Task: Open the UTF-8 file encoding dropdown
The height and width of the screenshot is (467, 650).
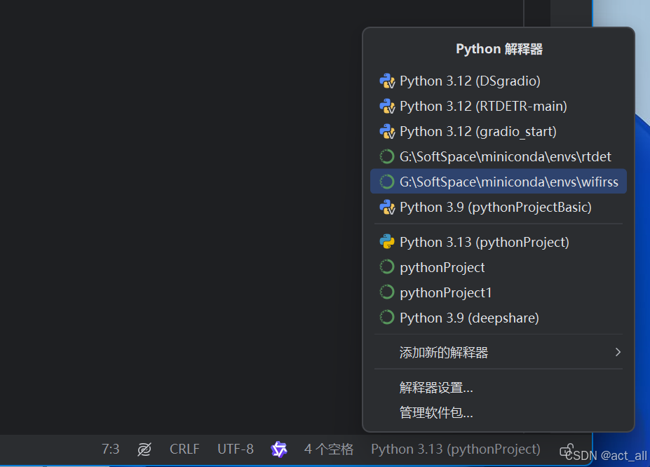Action: (x=235, y=449)
